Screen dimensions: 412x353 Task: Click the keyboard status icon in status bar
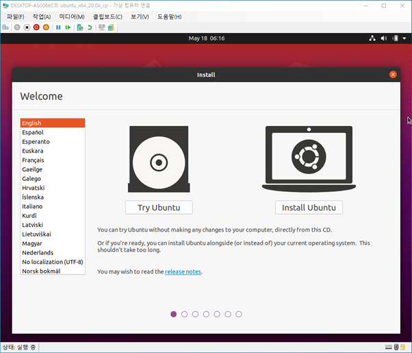click(x=389, y=348)
